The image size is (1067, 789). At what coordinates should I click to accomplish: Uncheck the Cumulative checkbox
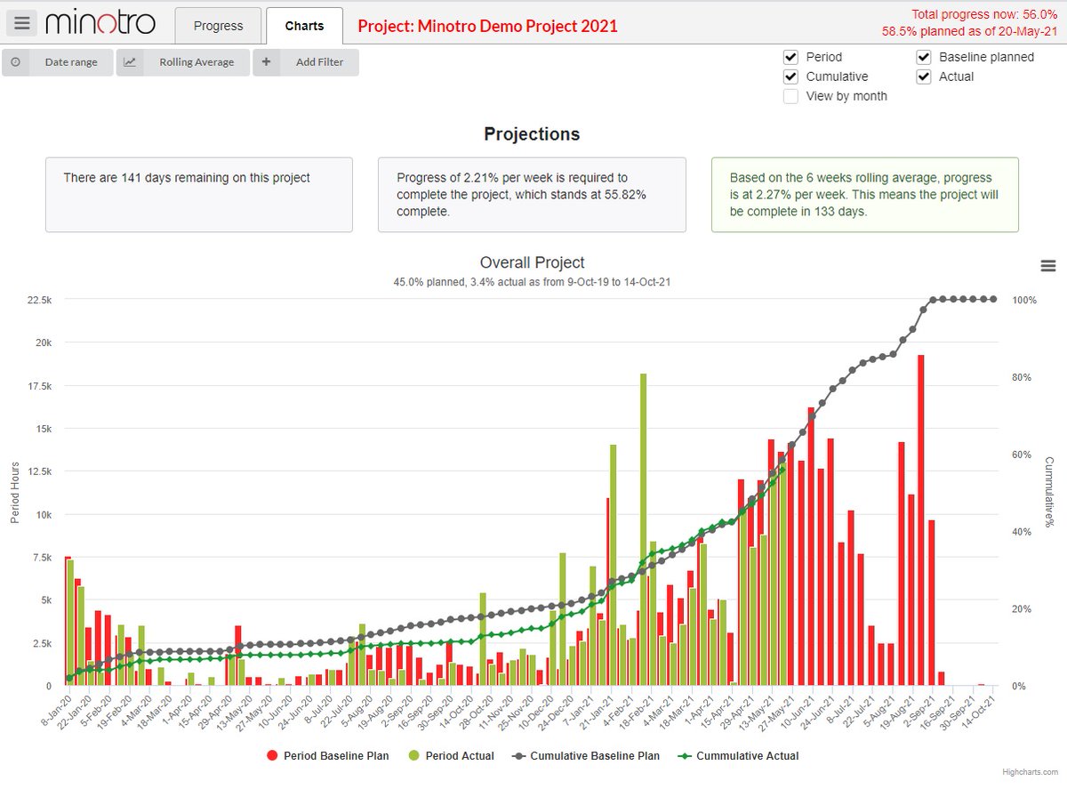click(x=790, y=76)
